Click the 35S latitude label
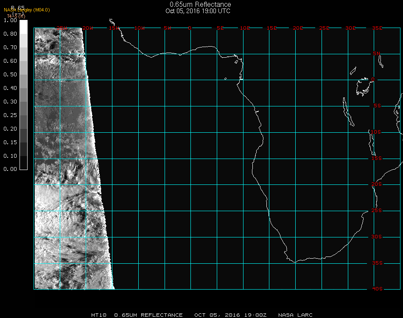The height and width of the screenshot is (318, 403). tap(377, 263)
